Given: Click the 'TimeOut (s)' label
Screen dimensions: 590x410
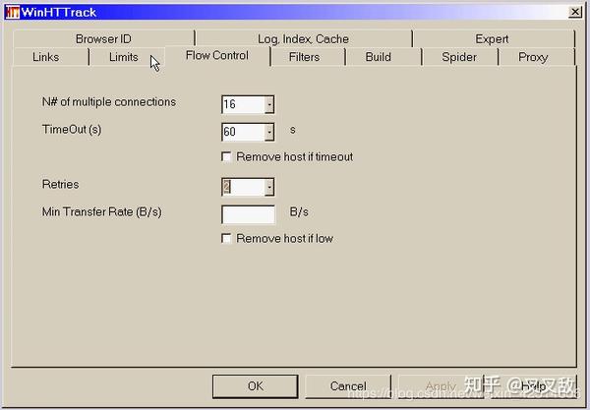Looking at the screenshot, I should click(72, 130).
